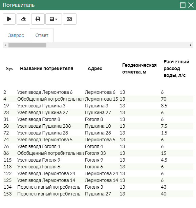Click Sys value 4
This screenshot has height=208, width=196.
click(x=5, y=99)
